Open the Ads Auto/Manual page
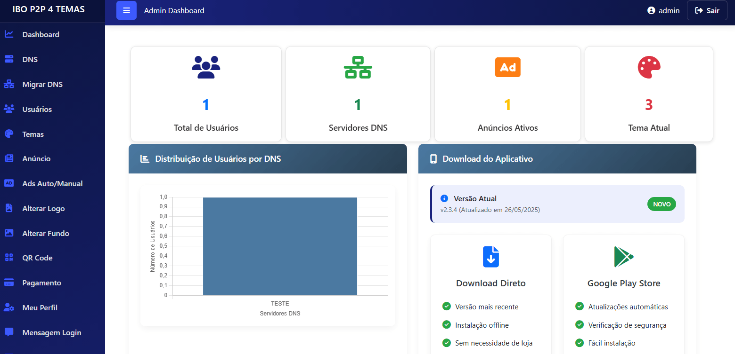 click(x=52, y=184)
